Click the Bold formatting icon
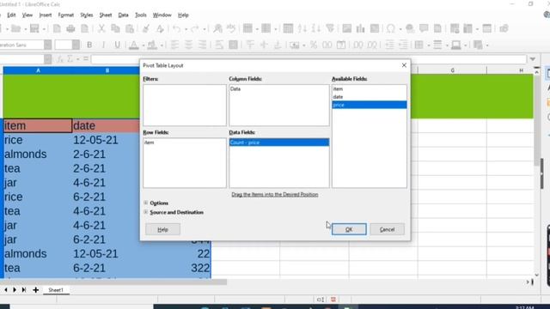550x309 pixels. tap(89, 45)
